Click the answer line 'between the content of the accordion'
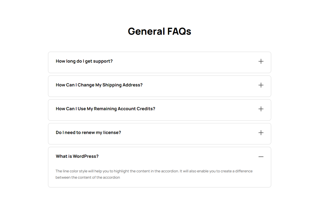326x218 pixels. (88, 177)
